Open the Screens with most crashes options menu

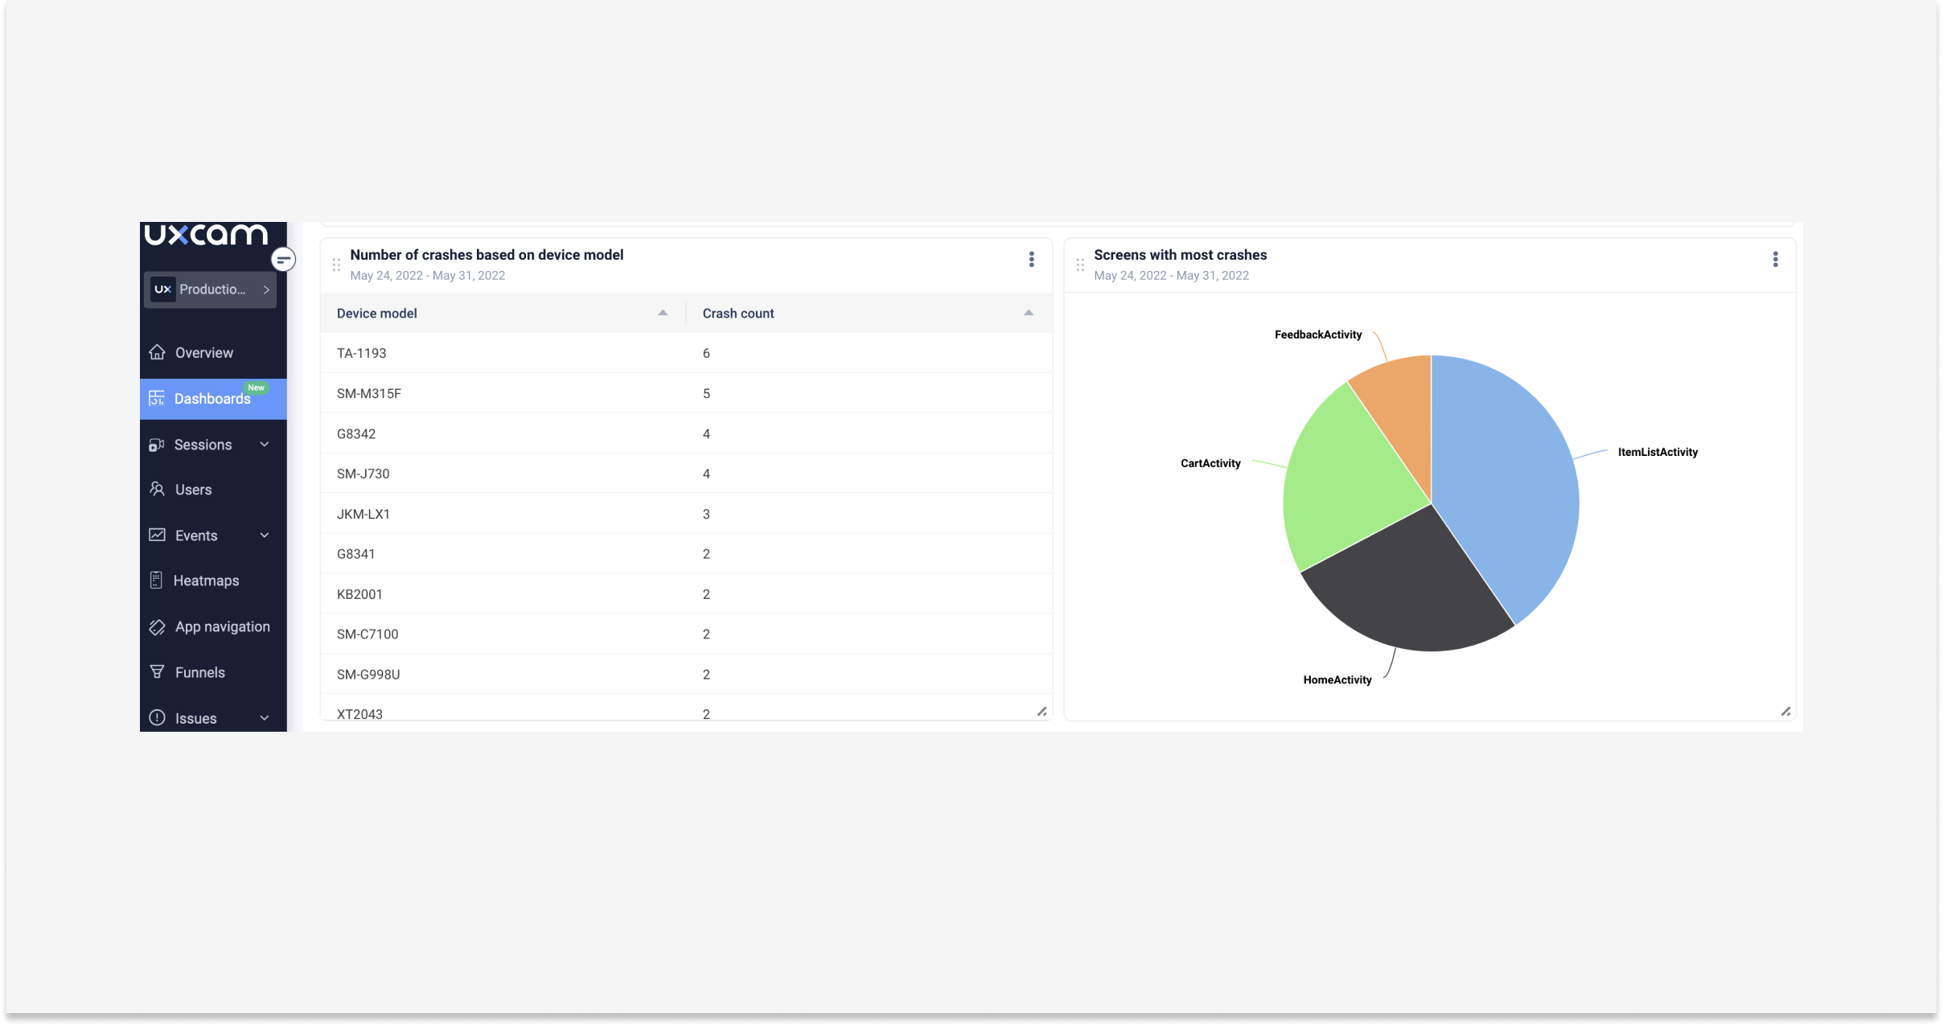point(1775,259)
